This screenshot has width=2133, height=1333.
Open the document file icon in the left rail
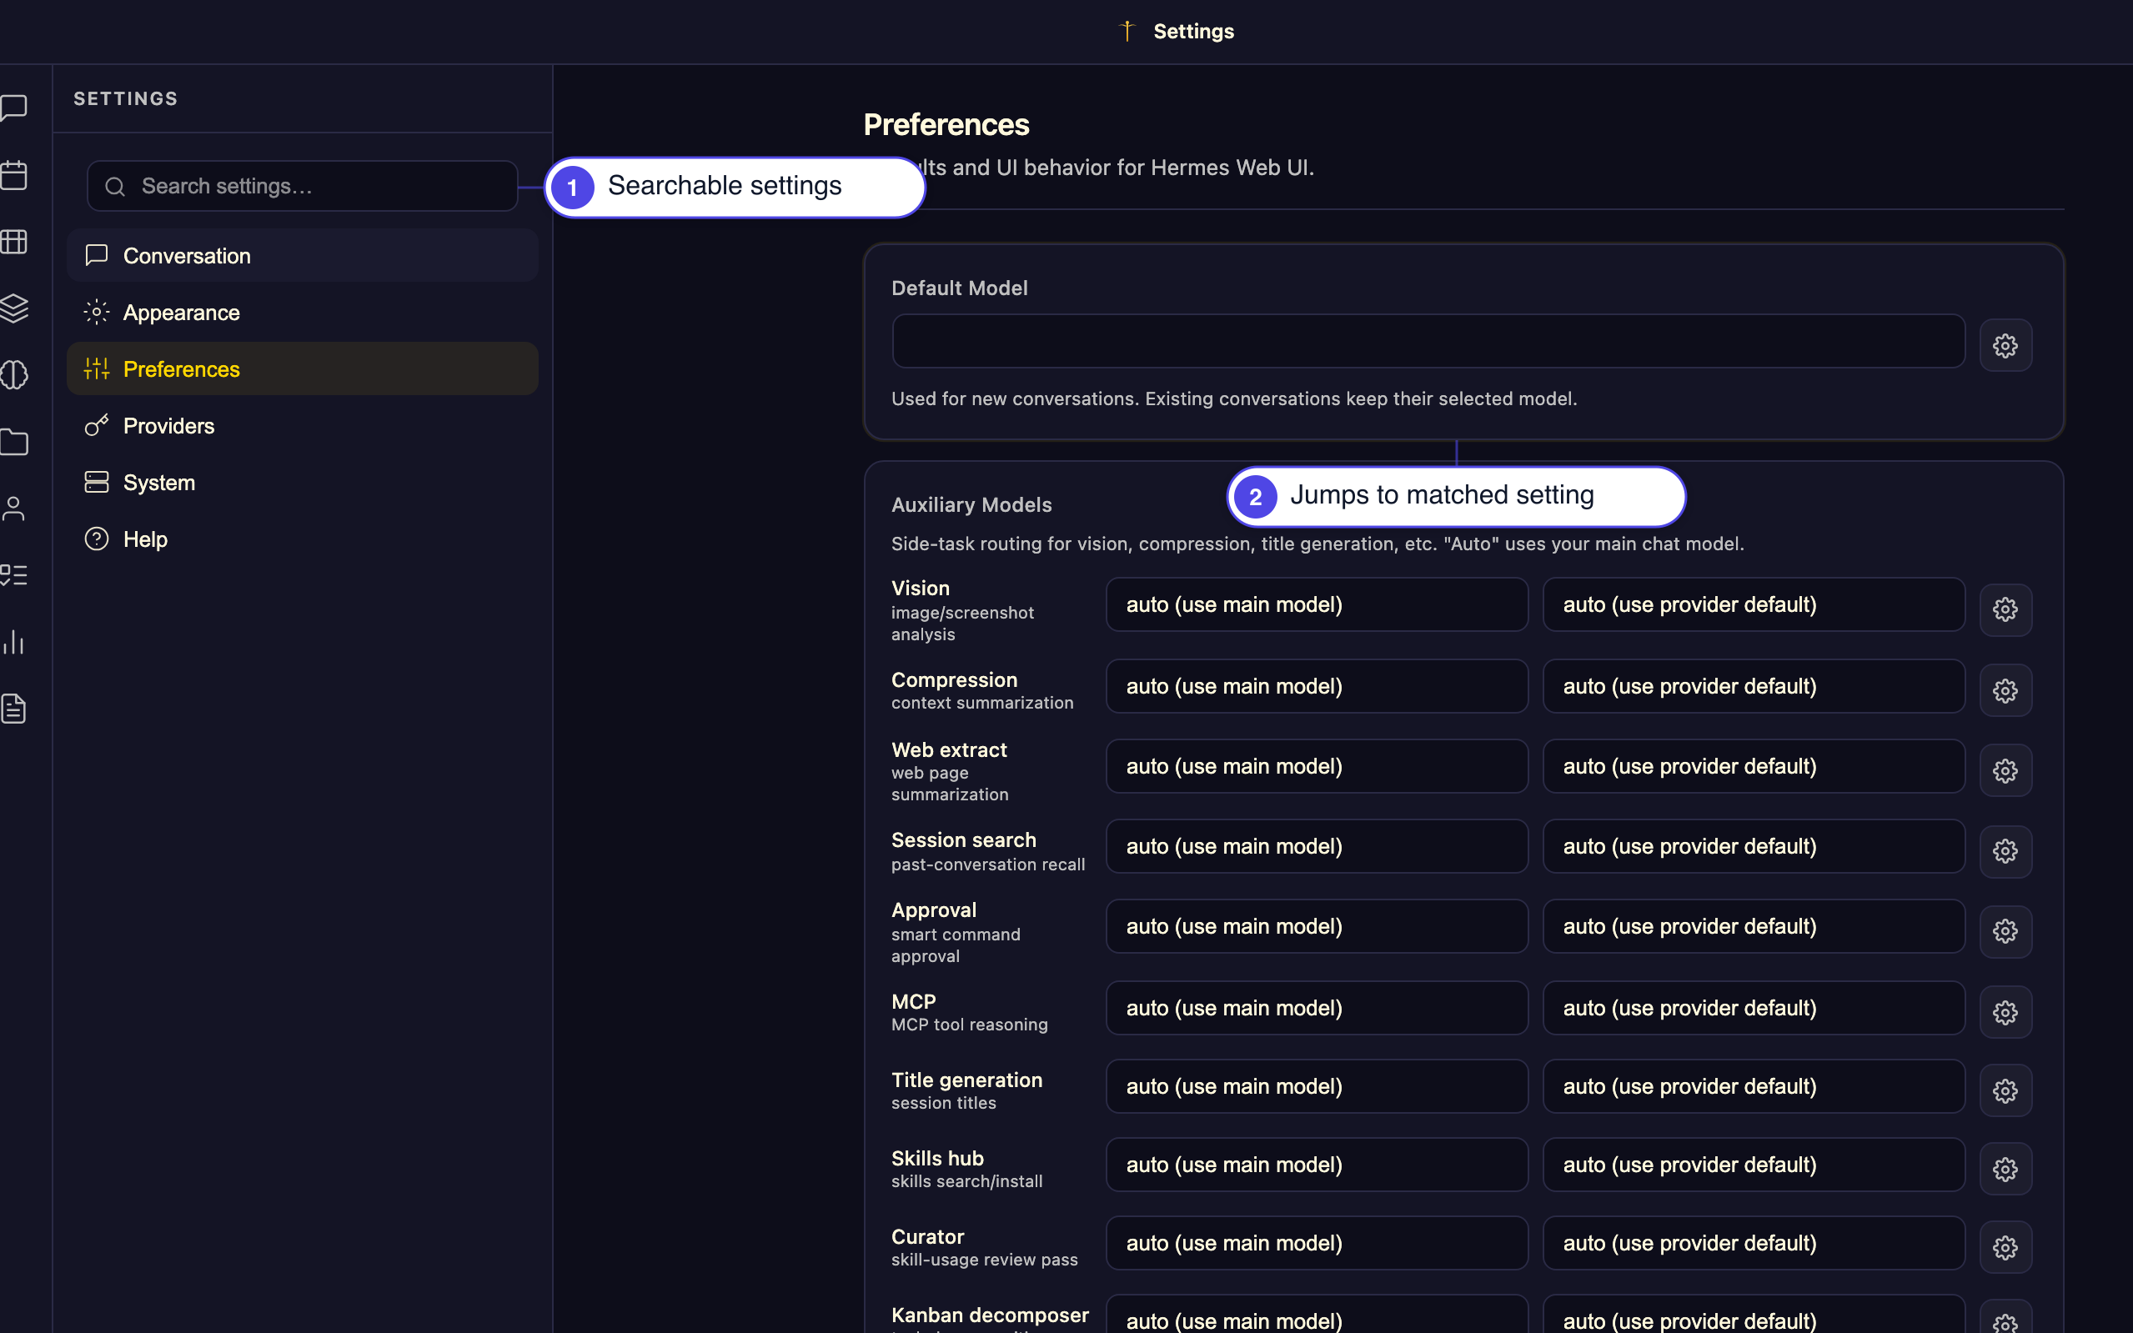point(14,709)
